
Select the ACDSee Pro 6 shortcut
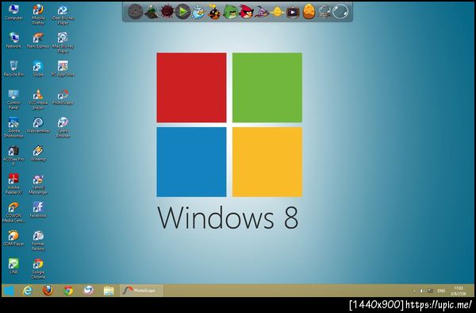pos(13,156)
